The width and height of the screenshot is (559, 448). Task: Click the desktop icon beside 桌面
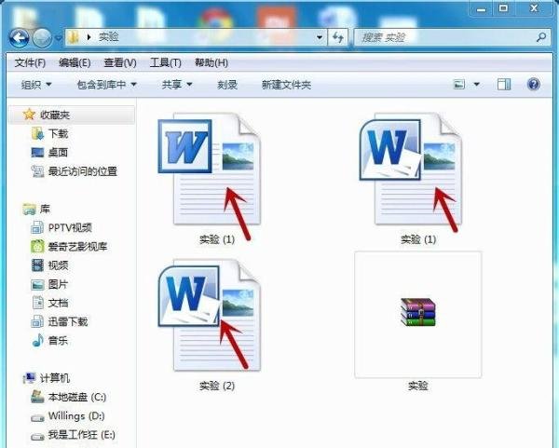[x=37, y=153]
